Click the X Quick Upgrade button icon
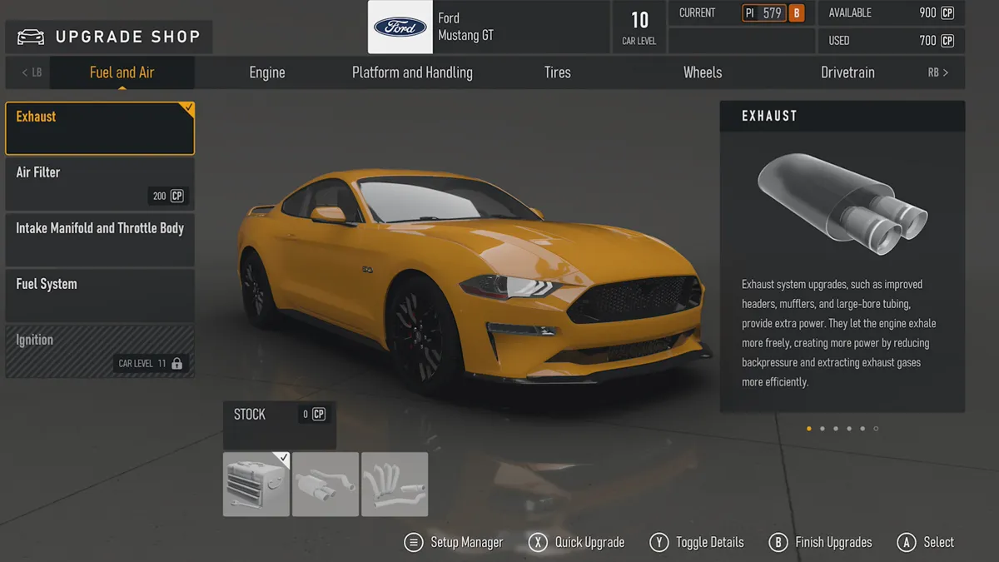The height and width of the screenshot is (562, 999). [x=538, y=543]
